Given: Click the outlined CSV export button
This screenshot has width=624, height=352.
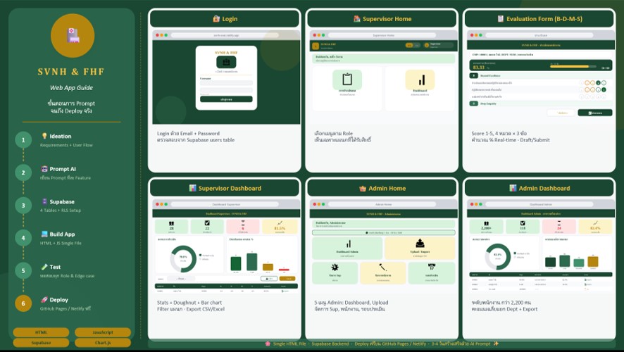Looking at the screenshot, I should (269, 278).
